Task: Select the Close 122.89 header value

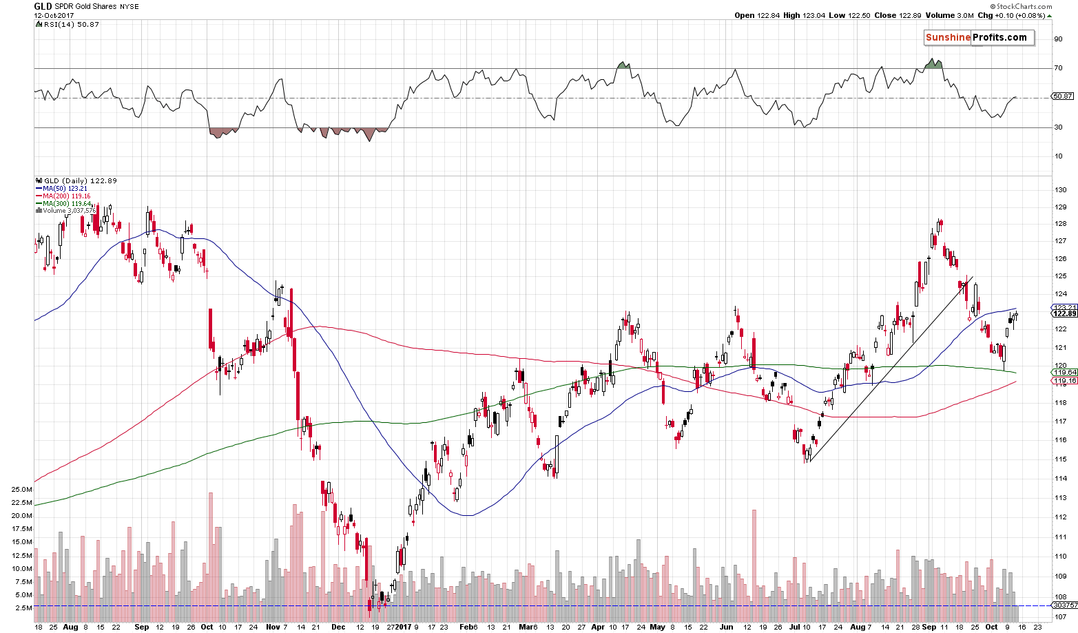Action: (898, 15)
